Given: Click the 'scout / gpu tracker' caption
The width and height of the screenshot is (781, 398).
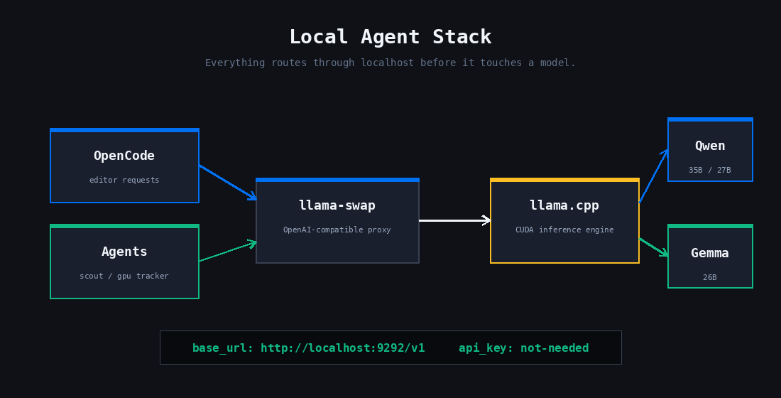Looking at the screenshot, I should [x=124, y=276].
